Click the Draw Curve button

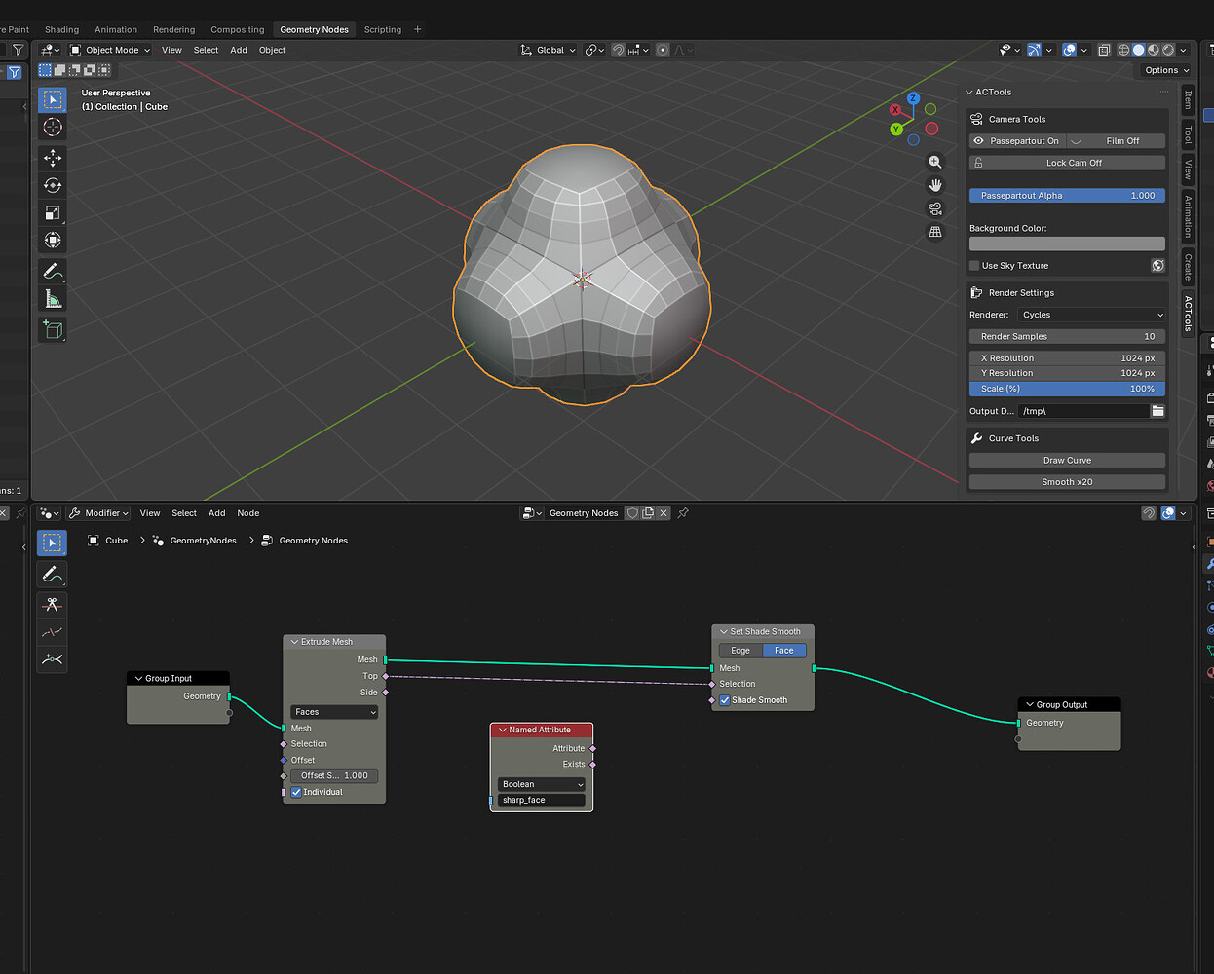(1067, 461)
